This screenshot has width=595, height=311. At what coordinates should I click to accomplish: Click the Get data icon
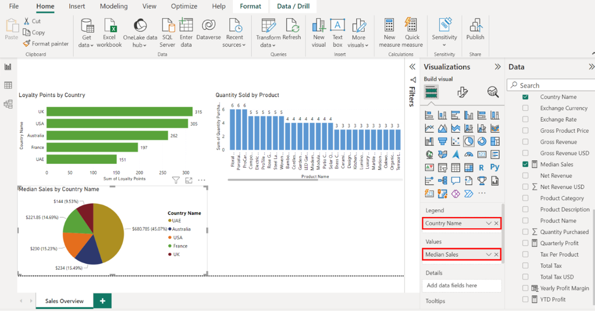87,26
